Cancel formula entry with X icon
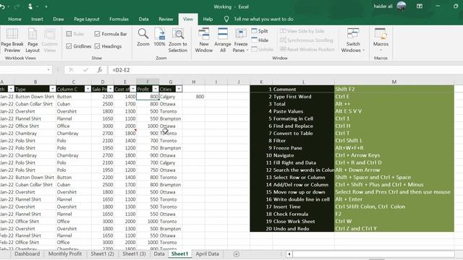 tap(71, 70)
